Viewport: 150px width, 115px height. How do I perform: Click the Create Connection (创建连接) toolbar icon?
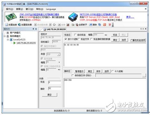6,25
